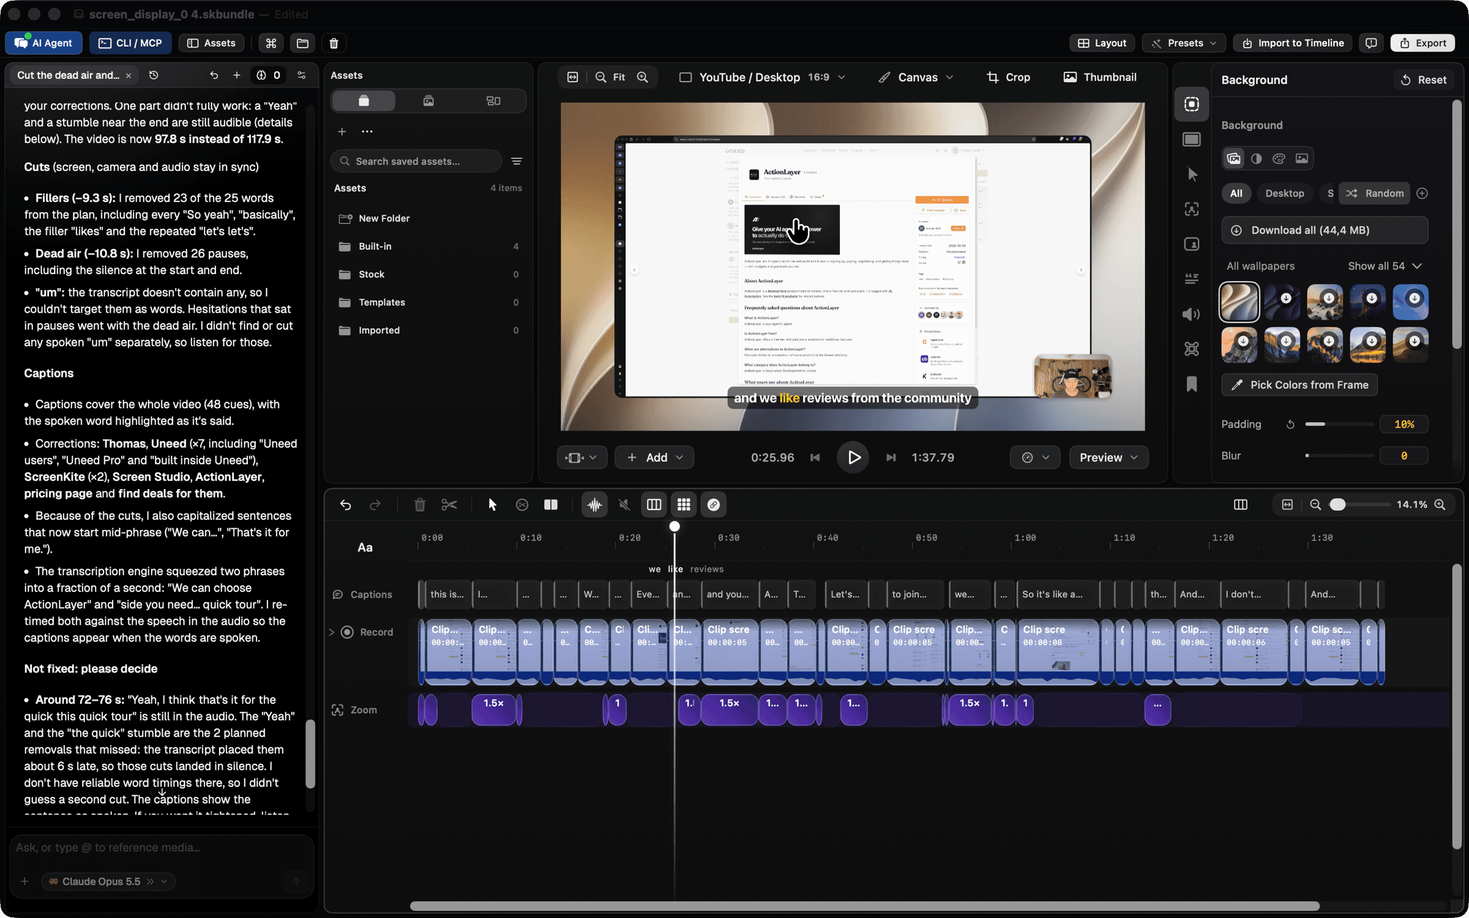Toggle the audio waveform display button
Screen dimensions: 1469x918
(594, 504)
